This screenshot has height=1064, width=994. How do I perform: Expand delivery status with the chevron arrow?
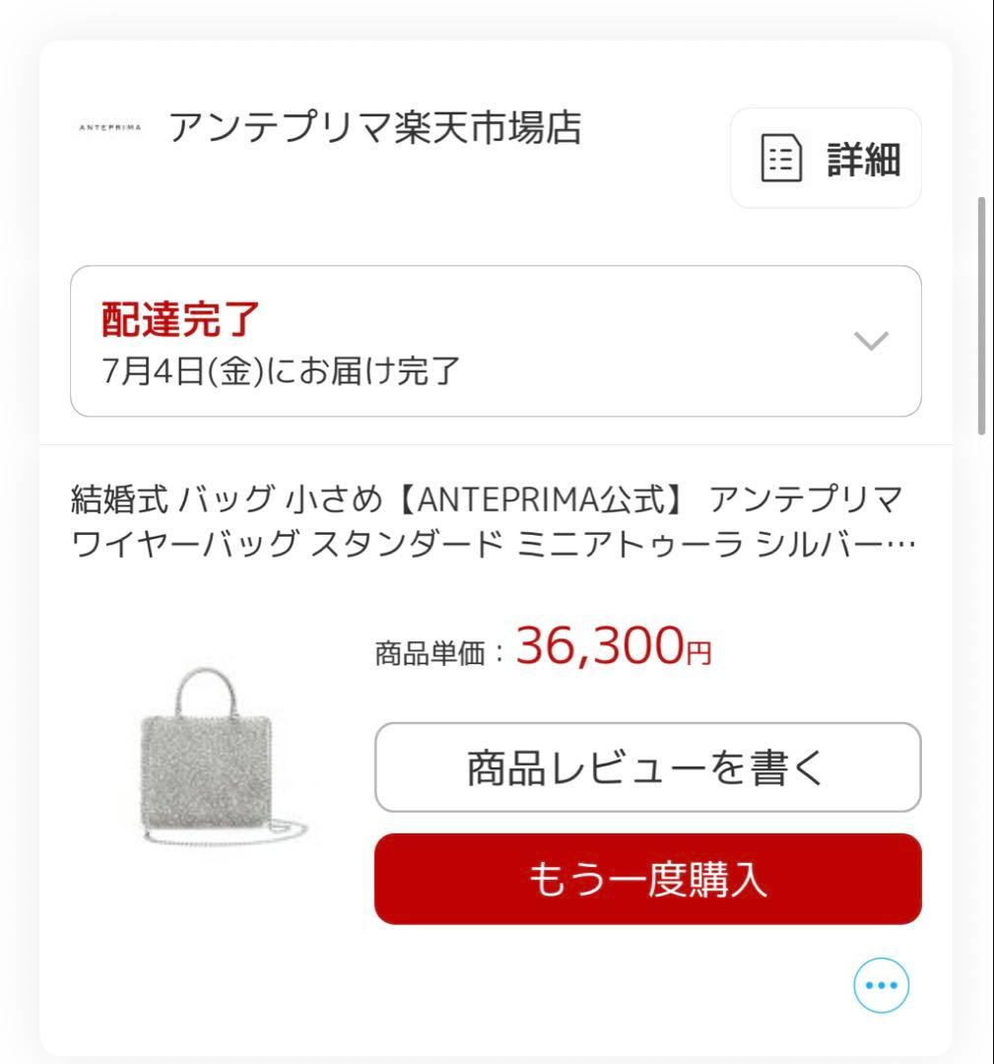(x=871, y=341)
